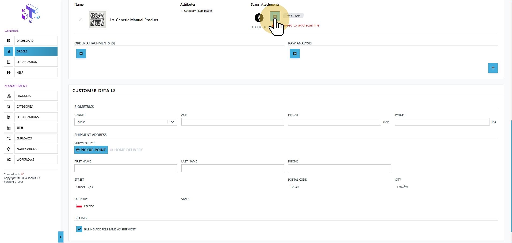Select Home Delivery shipment type

(x=126, y=150)
